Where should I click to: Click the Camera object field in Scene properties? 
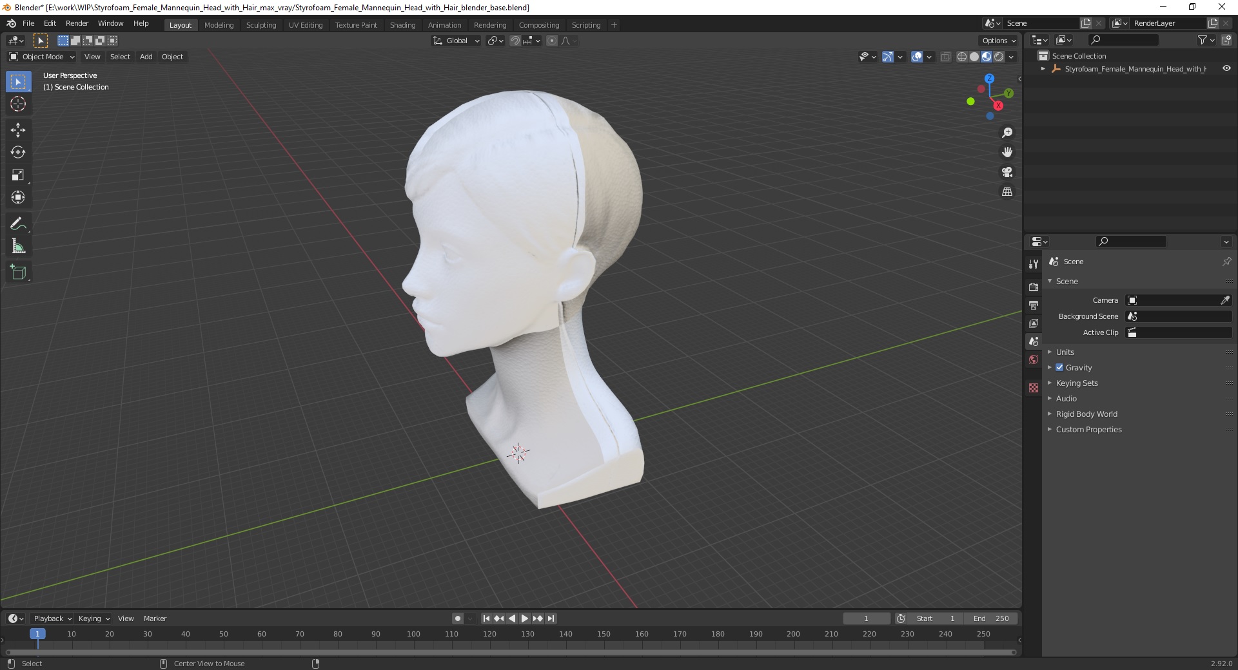coord(1178,300)
